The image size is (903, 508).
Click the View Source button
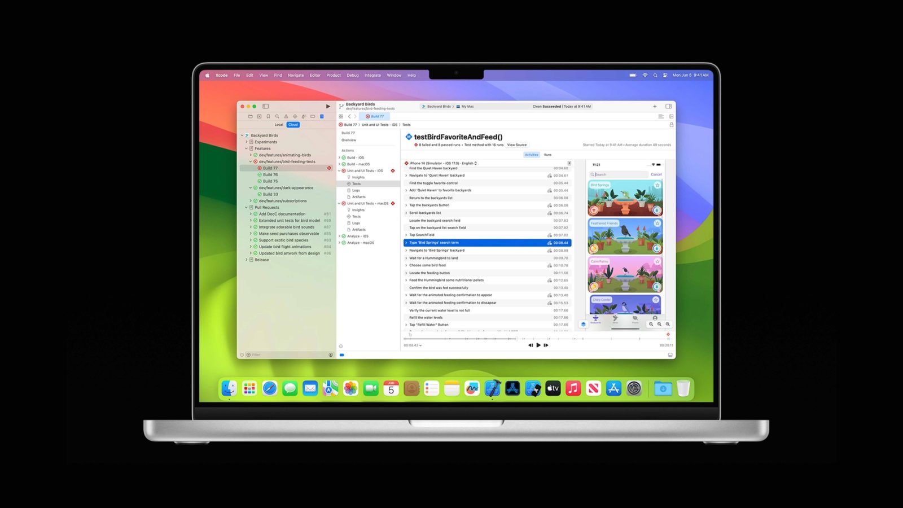tap(517, 144)
